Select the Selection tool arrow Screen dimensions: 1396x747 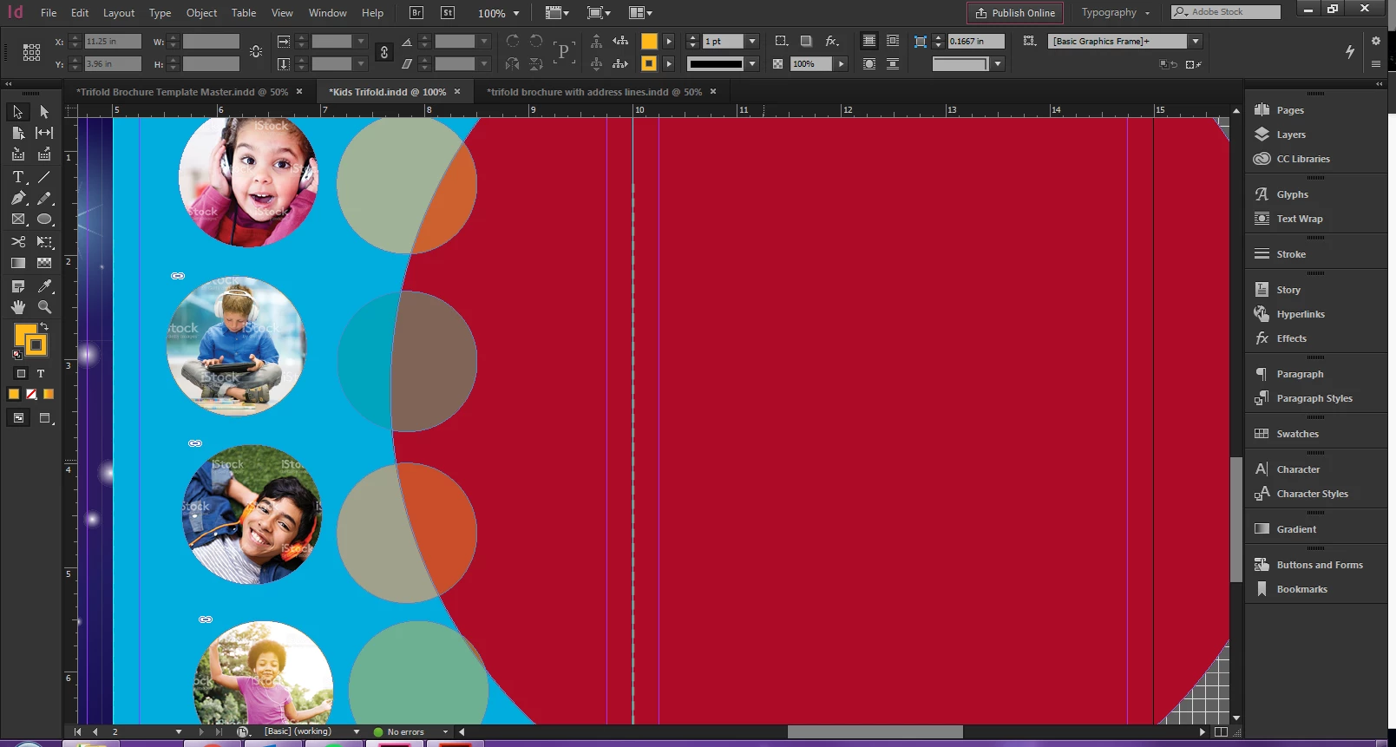(18, 112)
